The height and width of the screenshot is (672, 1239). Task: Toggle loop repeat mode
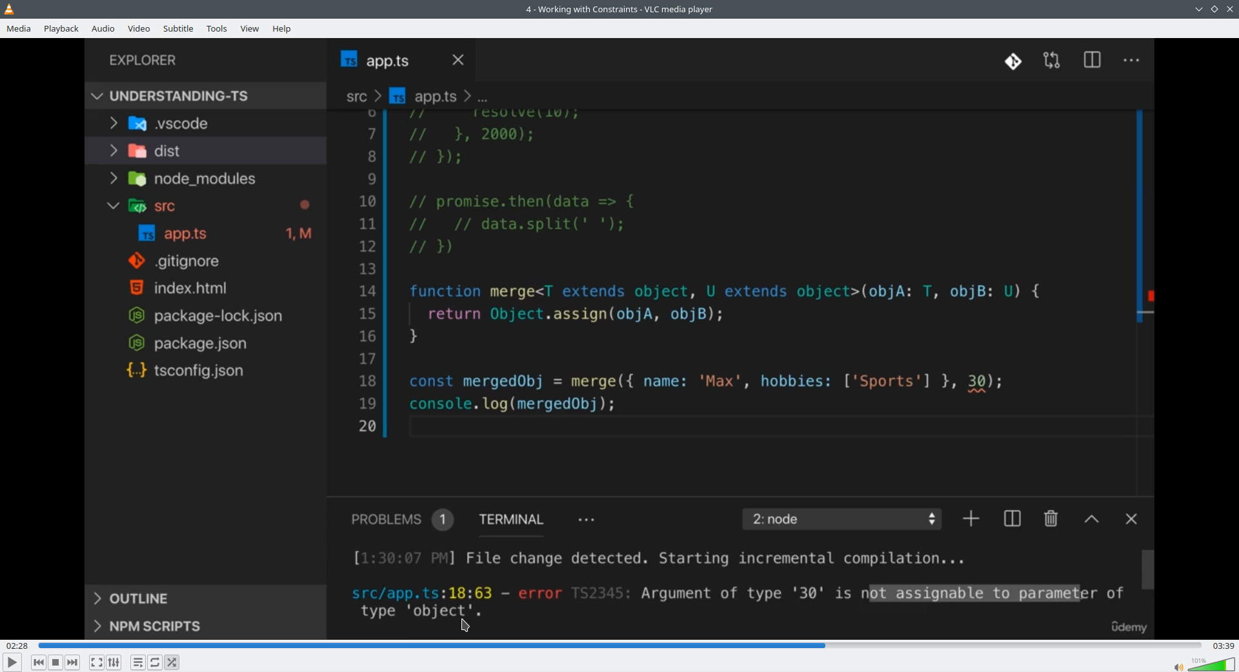point(155,662)
